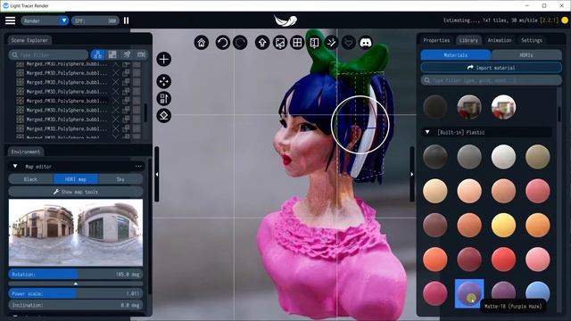Switch to the Animation tab
This screenshot has width=571, height=321.
tap(500, 40)
